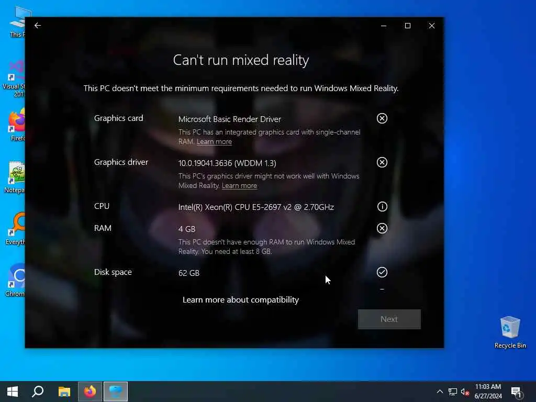The width and height of the screenshot is (536, 402).
Task: Click the RAM label
Action: tap(103, 228)
